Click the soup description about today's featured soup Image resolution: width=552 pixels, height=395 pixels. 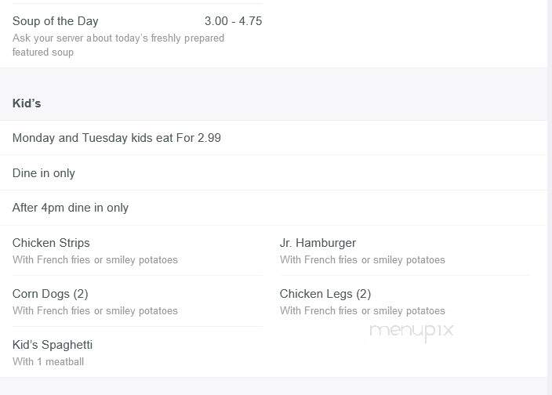118,45
